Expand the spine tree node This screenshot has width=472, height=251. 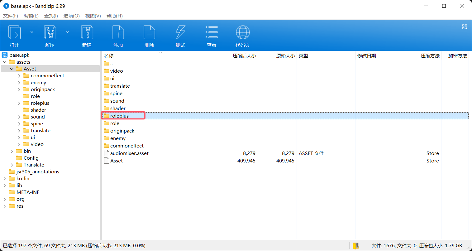tap(19, 124)
